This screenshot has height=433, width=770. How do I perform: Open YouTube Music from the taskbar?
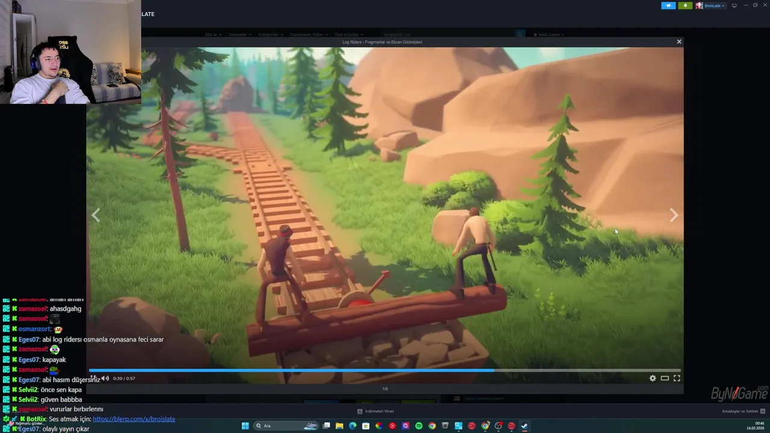pos(392,426)
